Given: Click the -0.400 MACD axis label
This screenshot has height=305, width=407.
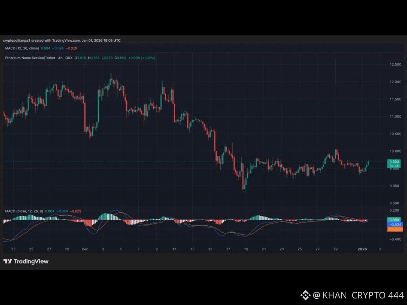Looking at the screenshot, I should pyautogui.click(x=395, y=239).
